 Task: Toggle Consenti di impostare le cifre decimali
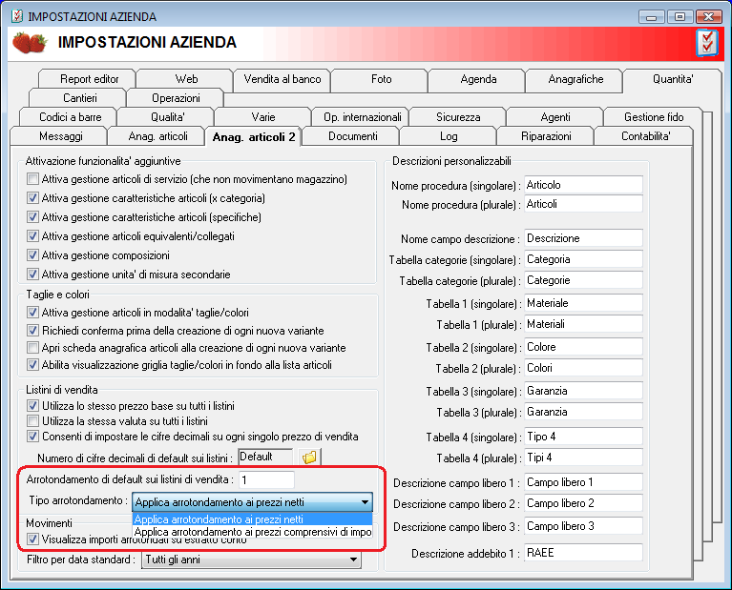(32, 437)
